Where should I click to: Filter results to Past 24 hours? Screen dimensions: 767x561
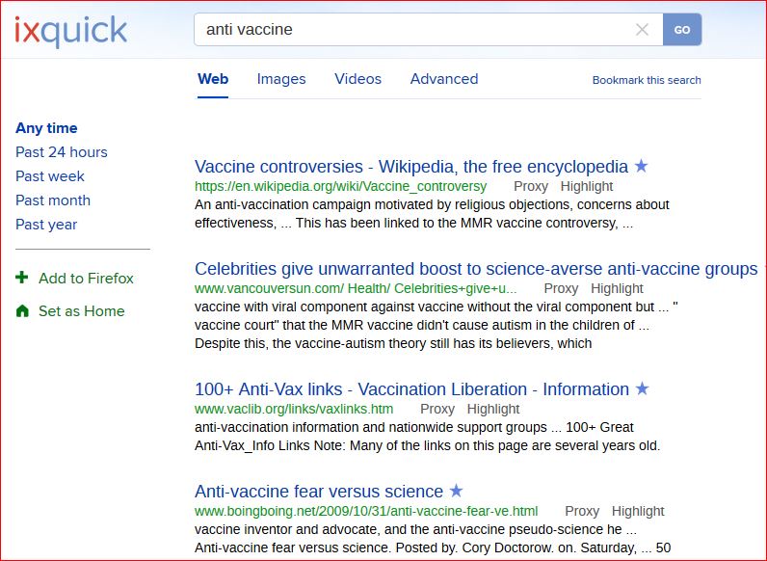[x=62, y=152]
